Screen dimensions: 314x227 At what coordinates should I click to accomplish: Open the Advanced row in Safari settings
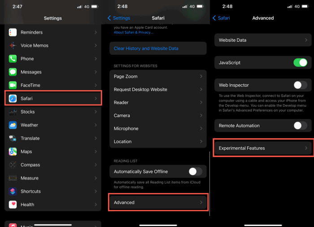point(158,202)
